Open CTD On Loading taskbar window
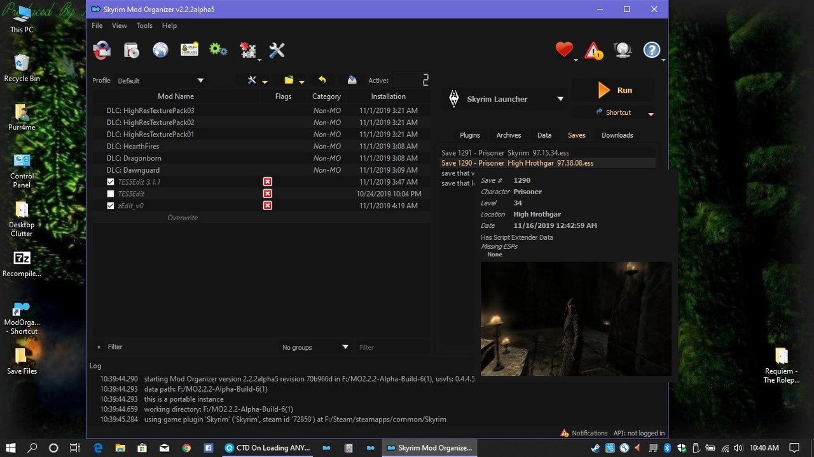The width and height of the screenshot is (814, 457). coord(267,448)
